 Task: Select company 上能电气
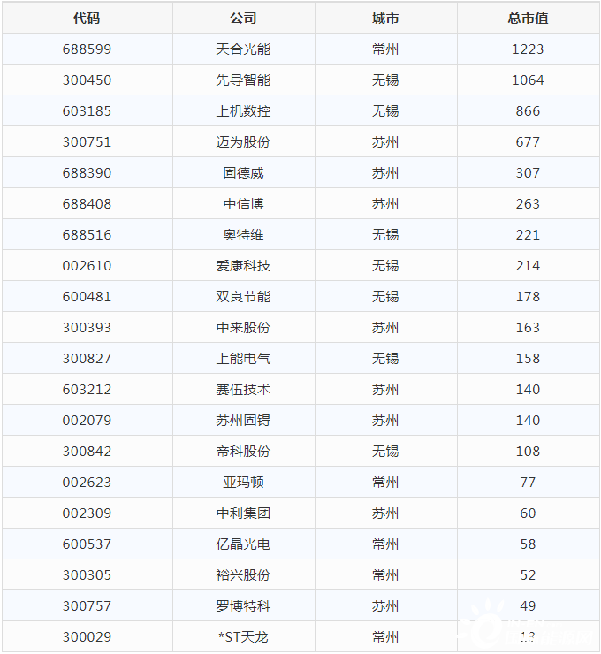pos(244,358)
